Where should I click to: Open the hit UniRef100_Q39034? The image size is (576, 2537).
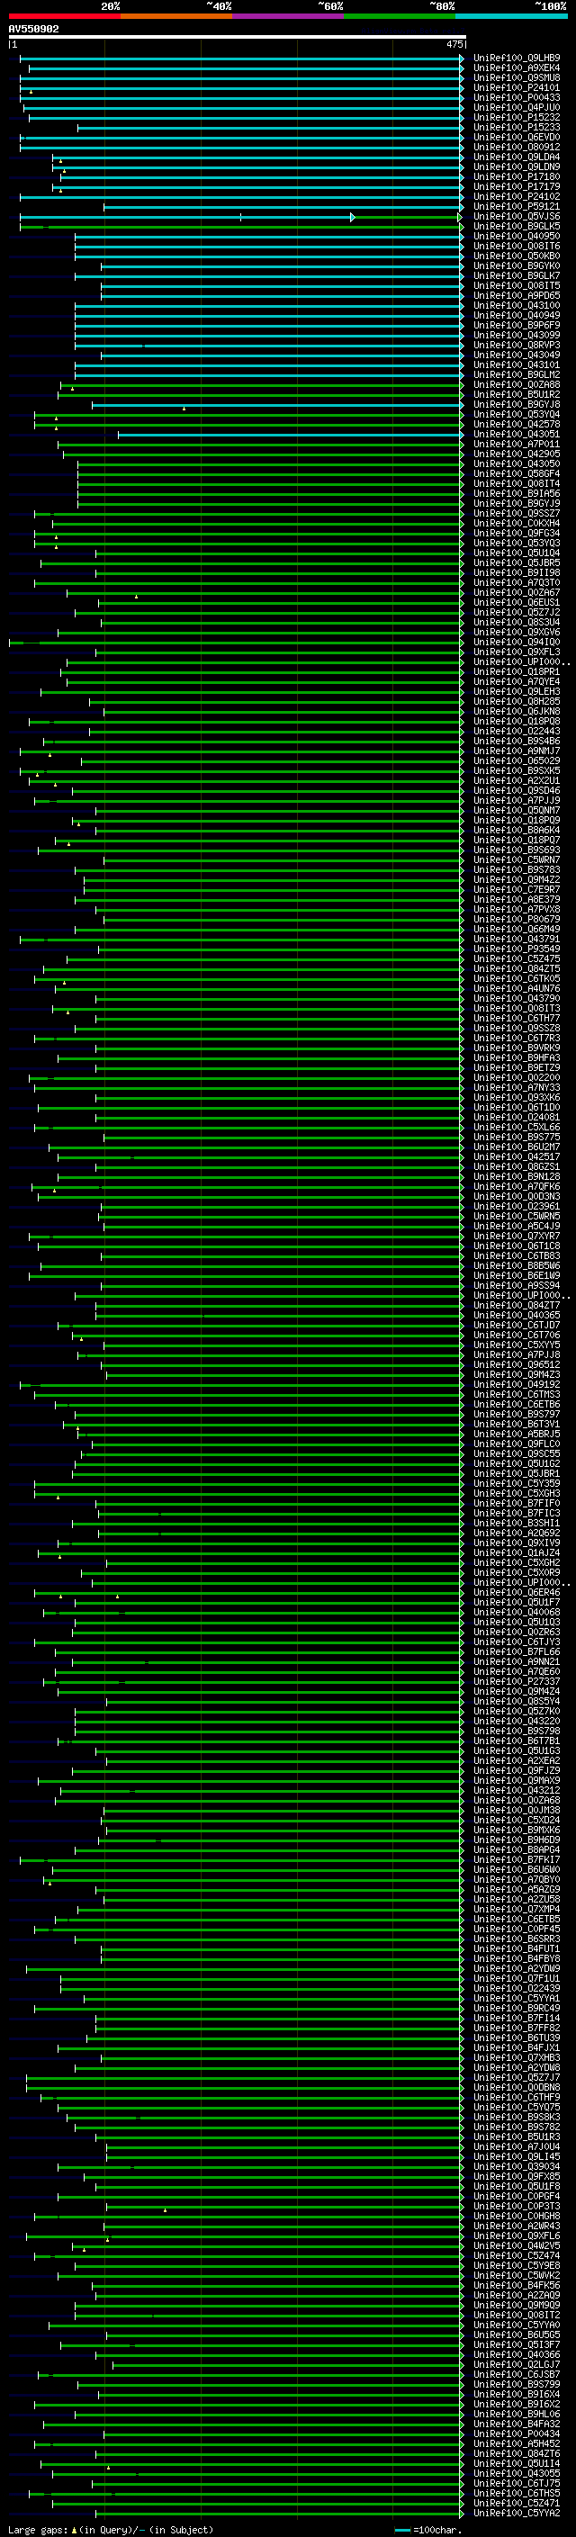(516, 2167)
